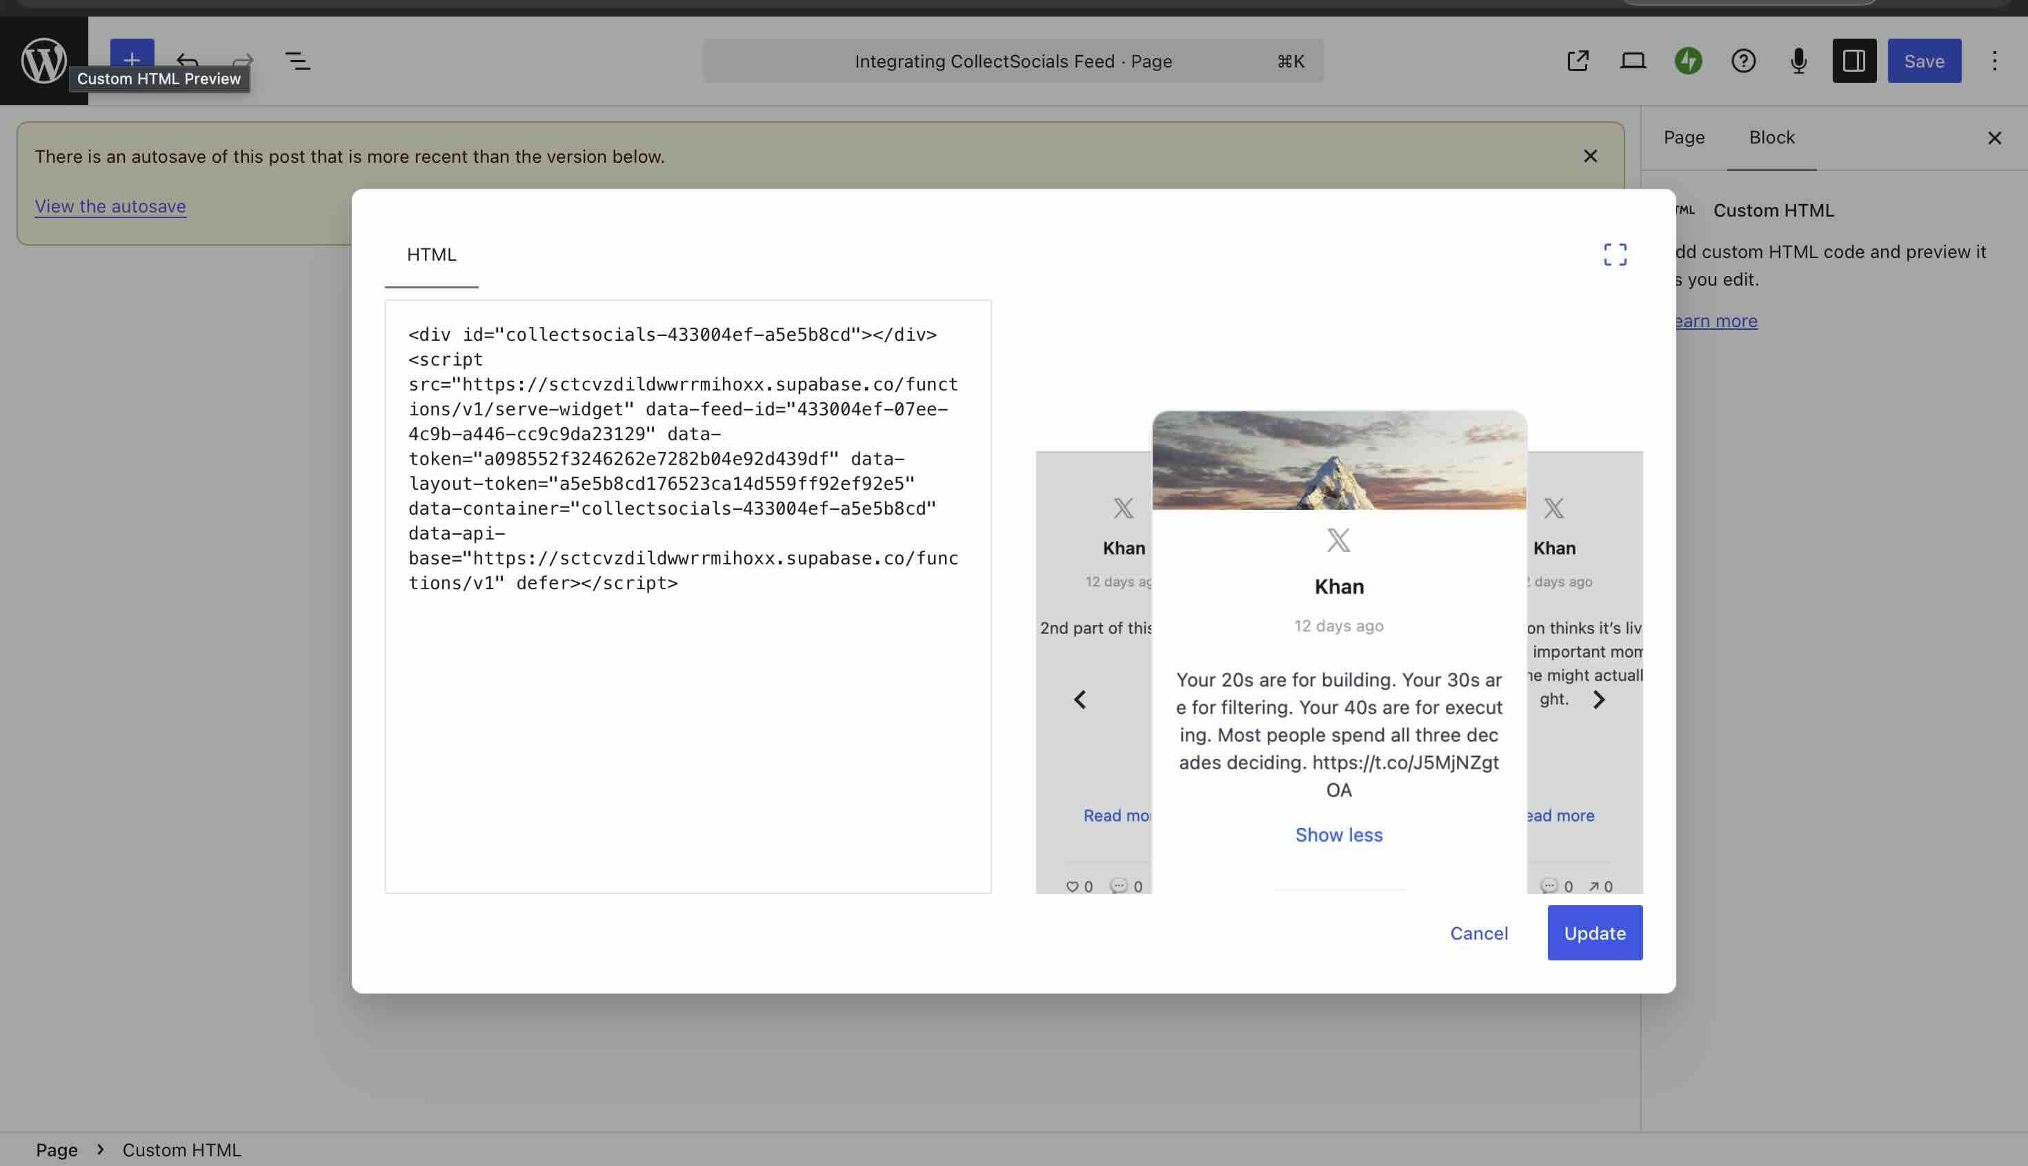Open the document overview list

(x=298, y=61)
